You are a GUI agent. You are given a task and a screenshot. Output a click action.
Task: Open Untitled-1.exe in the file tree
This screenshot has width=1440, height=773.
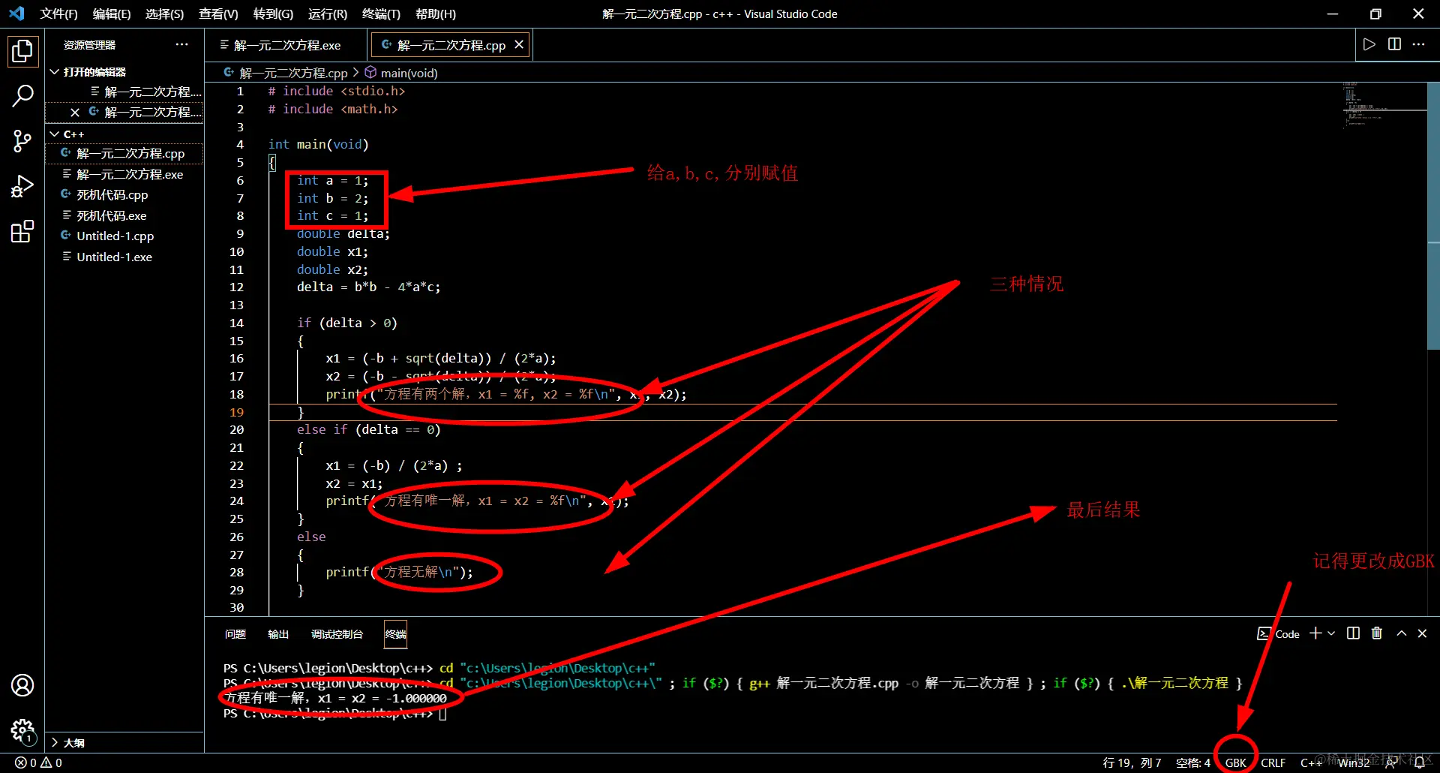click(124, 257)
